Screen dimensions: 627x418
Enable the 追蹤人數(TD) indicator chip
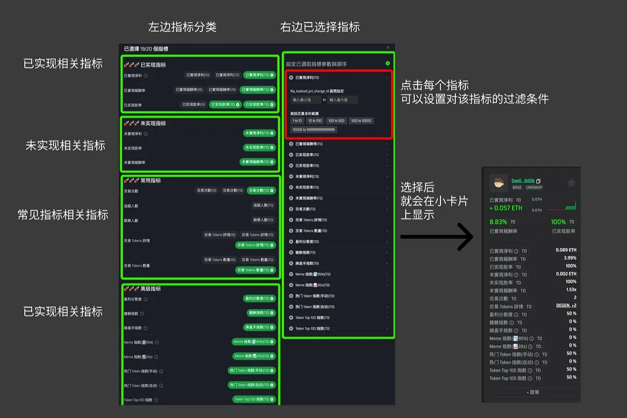tap(263, 205)
